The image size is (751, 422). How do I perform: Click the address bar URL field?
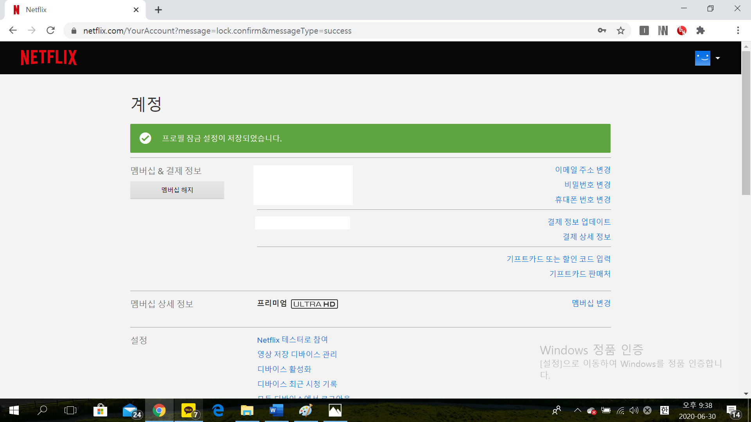pos(274,31)
